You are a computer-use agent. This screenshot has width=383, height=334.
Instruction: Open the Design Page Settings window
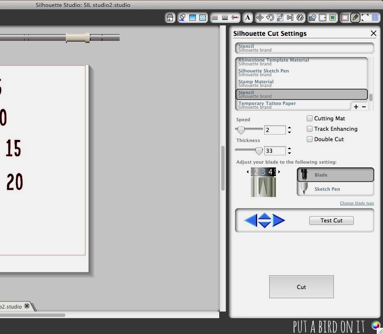345,17
